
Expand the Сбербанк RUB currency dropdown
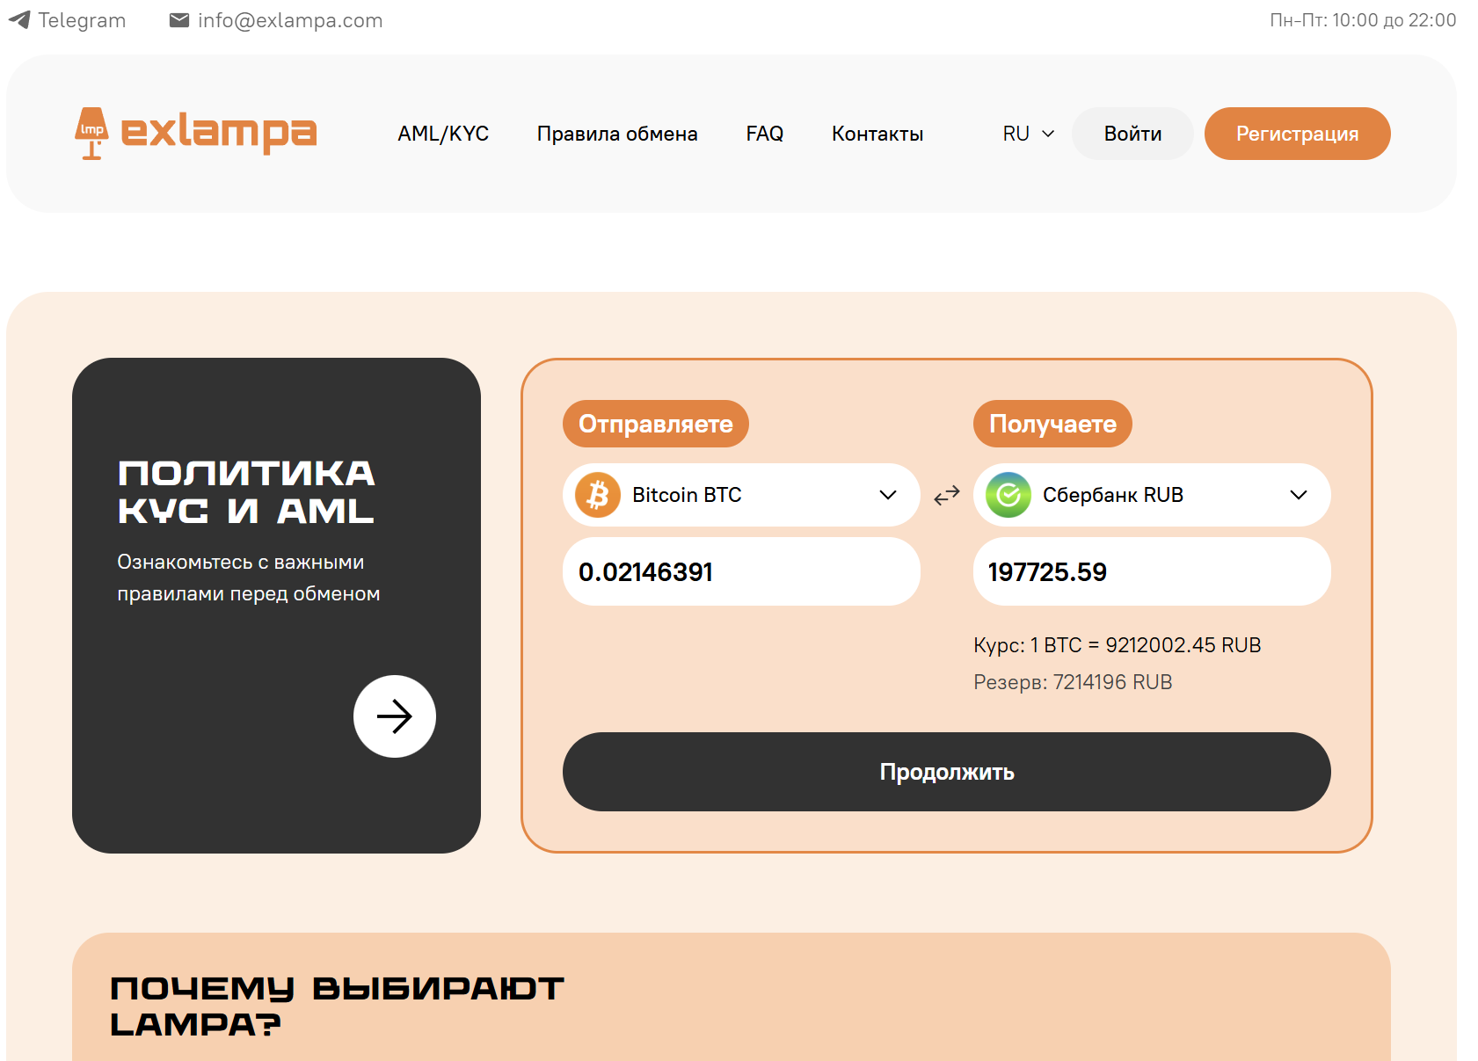click(1298, 495)
